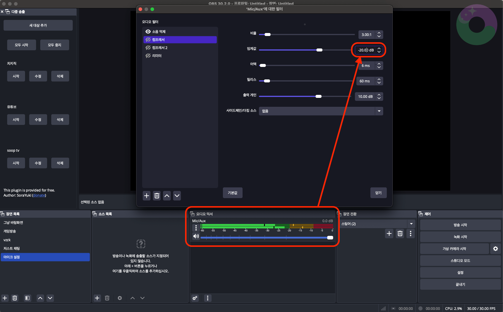This screenshot has width=503, height=312.
Task: Click 모두 중지 button
Action: coord(55,45)
